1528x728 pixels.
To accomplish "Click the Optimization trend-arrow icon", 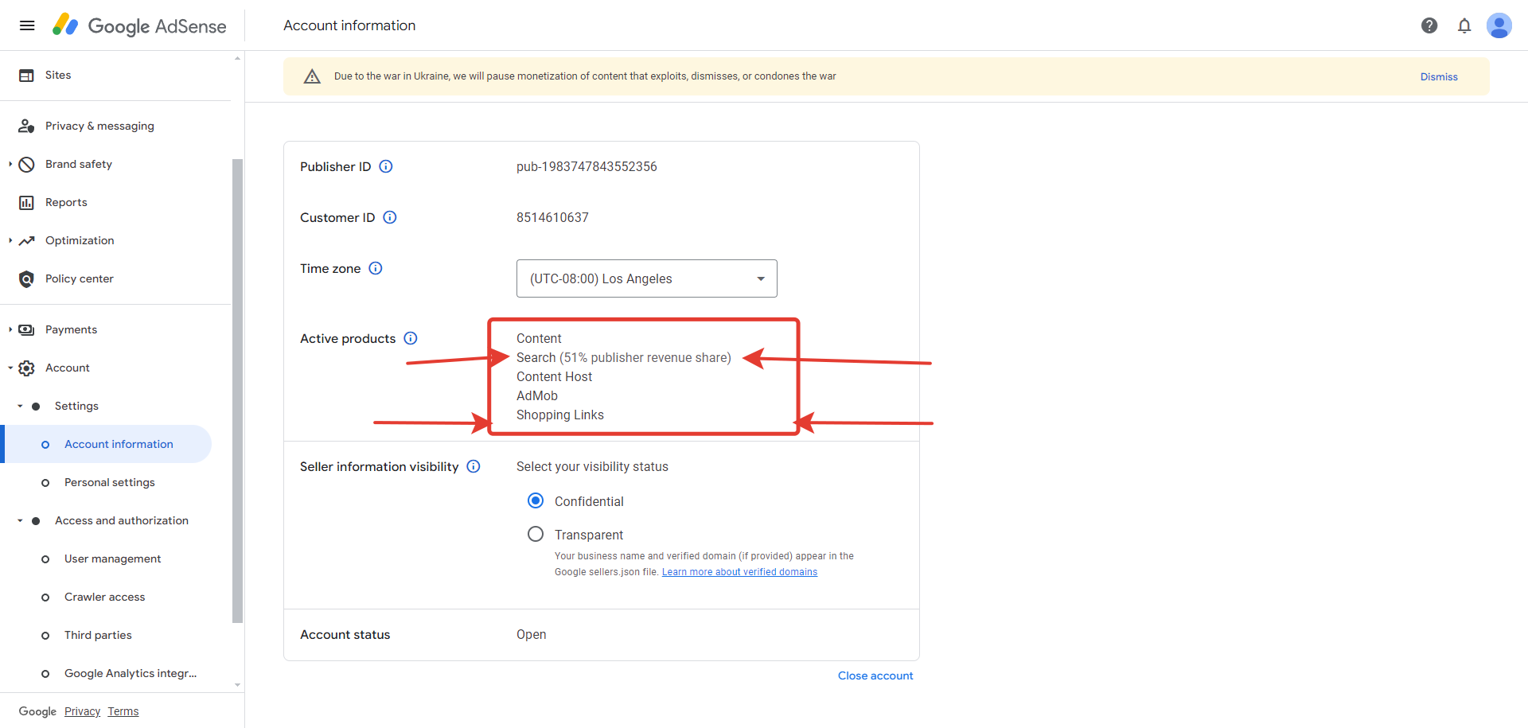I will tap(26, 241).
